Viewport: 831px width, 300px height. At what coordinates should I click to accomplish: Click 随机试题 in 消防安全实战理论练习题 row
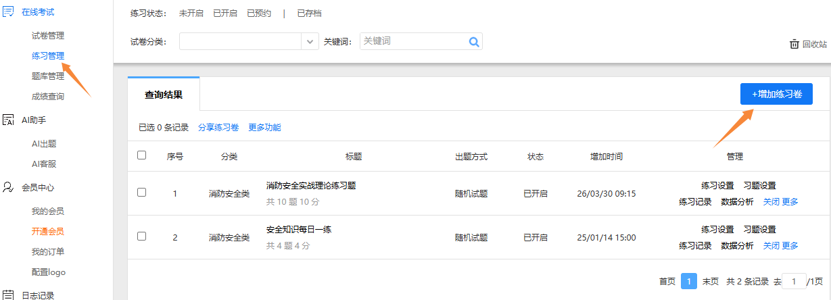click(x=471, y=193)
